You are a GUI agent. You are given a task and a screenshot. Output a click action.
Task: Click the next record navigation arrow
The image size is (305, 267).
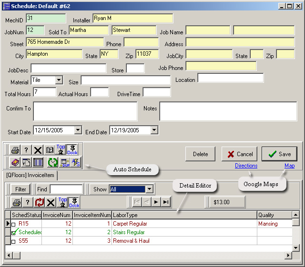(x=156, y=202)
